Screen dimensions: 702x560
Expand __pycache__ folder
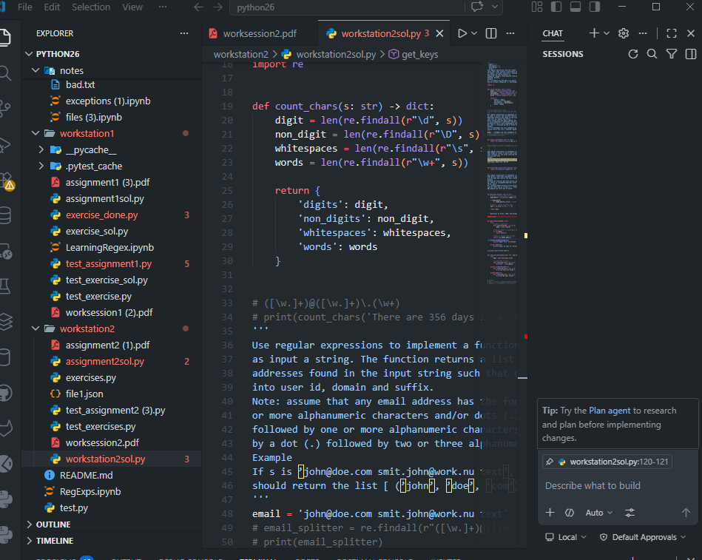click(41, 150)
